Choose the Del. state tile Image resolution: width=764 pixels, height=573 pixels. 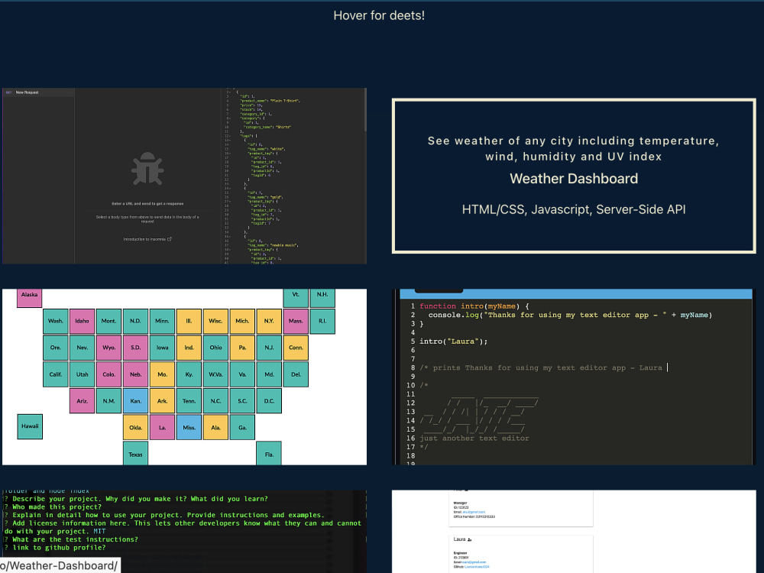pyautogui.click(x=296, y=374)
